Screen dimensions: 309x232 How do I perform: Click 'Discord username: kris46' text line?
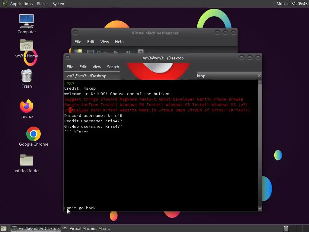point(93,115)
